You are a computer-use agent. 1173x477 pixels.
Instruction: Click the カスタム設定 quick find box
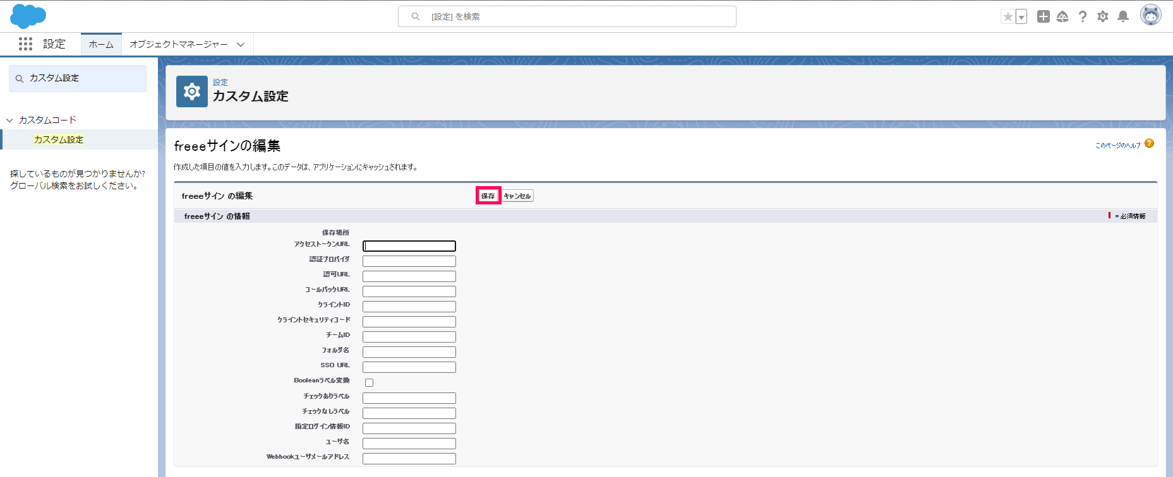point(78,78)
